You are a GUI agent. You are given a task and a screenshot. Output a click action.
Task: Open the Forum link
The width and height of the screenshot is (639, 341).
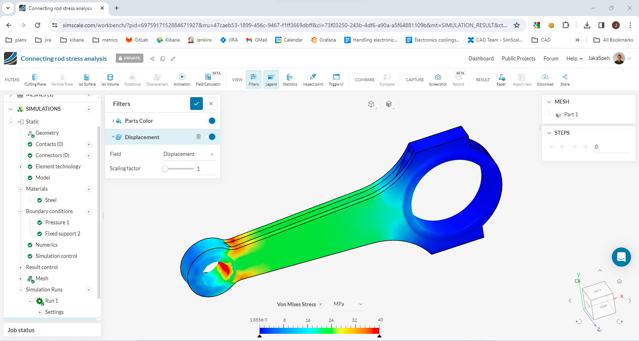click(551, 58)
